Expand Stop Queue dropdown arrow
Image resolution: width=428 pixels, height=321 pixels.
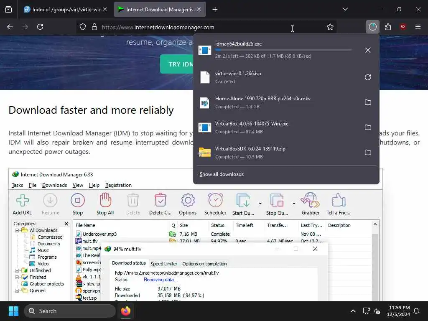click(x=294, y=204)
